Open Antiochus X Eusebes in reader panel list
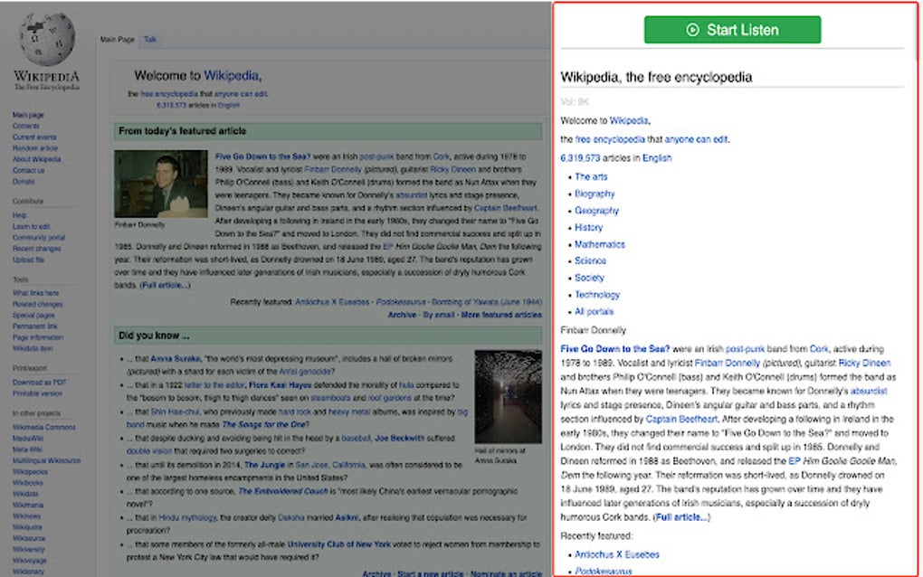923x577 pixels. (x=617, y=554)
